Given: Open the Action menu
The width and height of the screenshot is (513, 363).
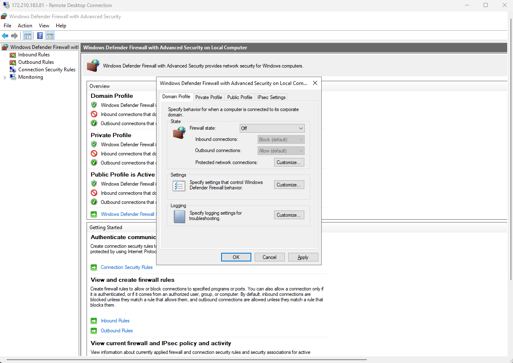Looking at the screenshot, I should click(x=25, y=26).
